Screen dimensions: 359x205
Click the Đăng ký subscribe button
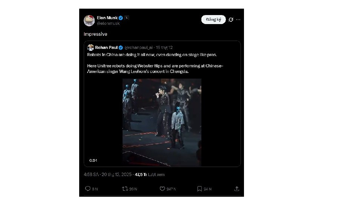pyautogui.click(x=213, y=20)
